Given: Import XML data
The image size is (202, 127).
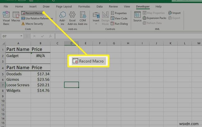Looking at the screenshot, I should pyautogui.click(x=174, y=13).
